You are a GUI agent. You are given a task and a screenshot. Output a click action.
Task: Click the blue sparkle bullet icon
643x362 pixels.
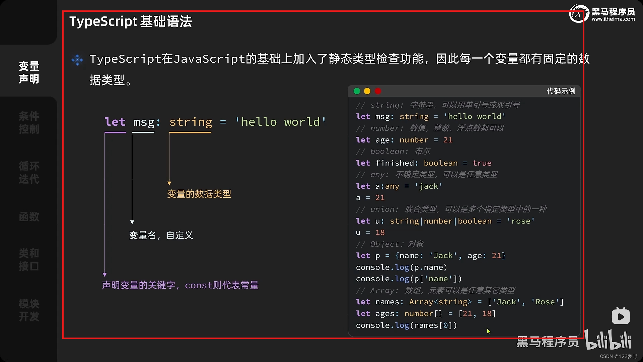pyautogui.click(x=77, y=60)
